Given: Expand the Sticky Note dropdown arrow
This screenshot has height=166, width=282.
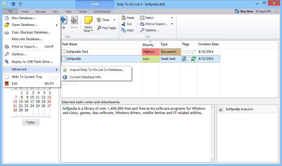Looking at the screenshot, I should (92, 30).
